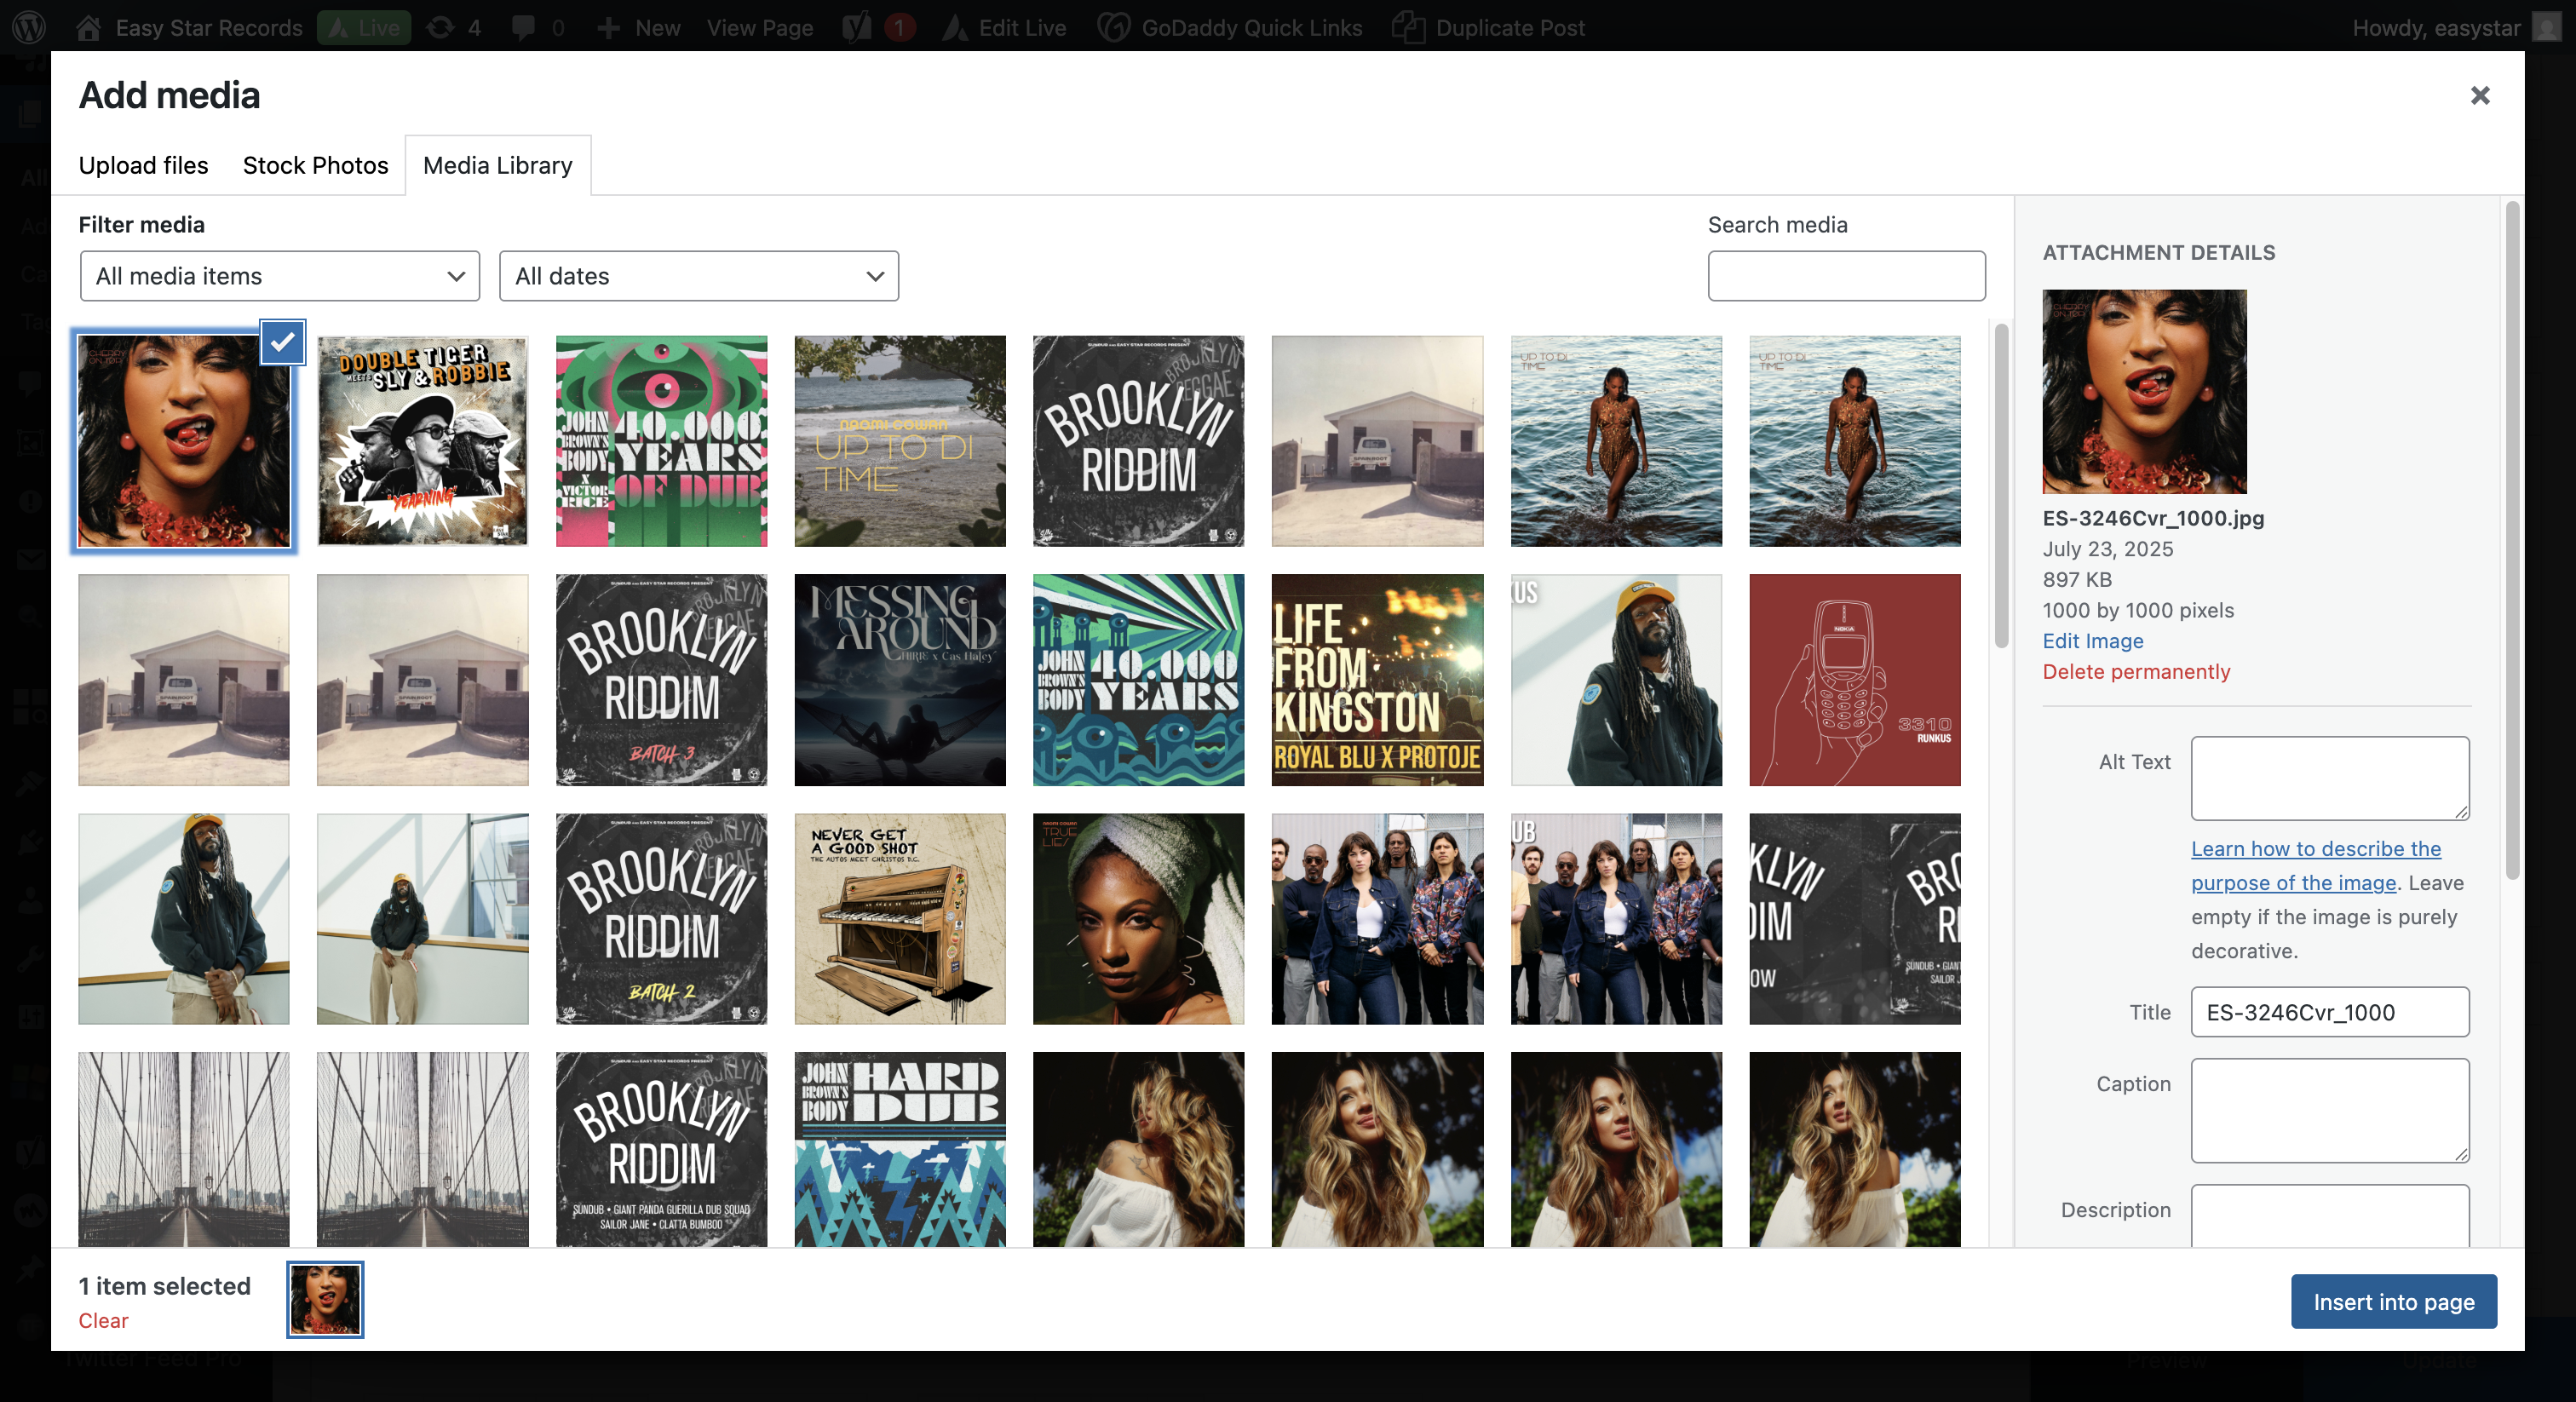Open the Easy Star Records home icon

tap(88, 27)
